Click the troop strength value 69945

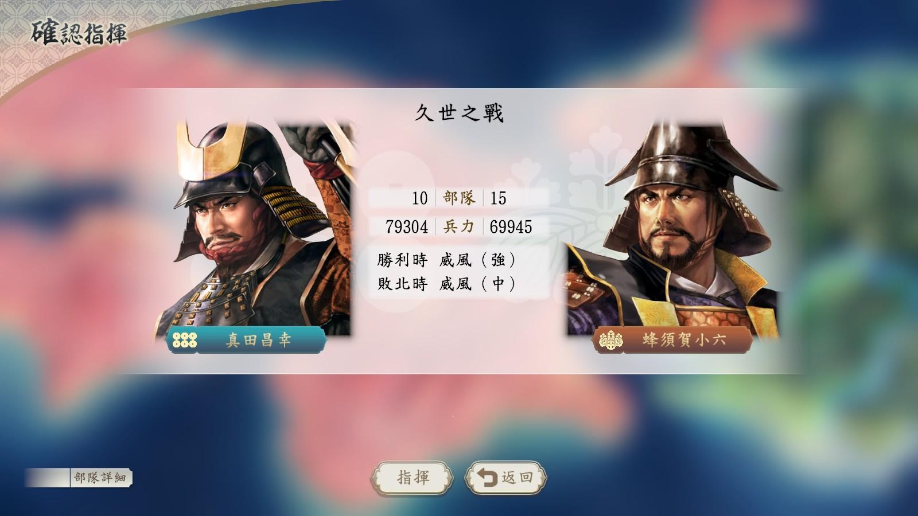point(511,227)
